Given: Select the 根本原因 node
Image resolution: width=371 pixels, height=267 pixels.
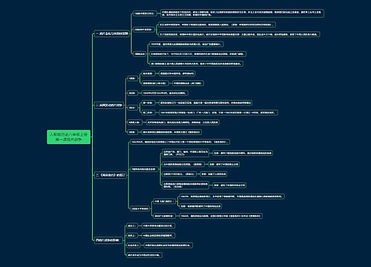Looking at the screenshot, I should tap(148, 73).
